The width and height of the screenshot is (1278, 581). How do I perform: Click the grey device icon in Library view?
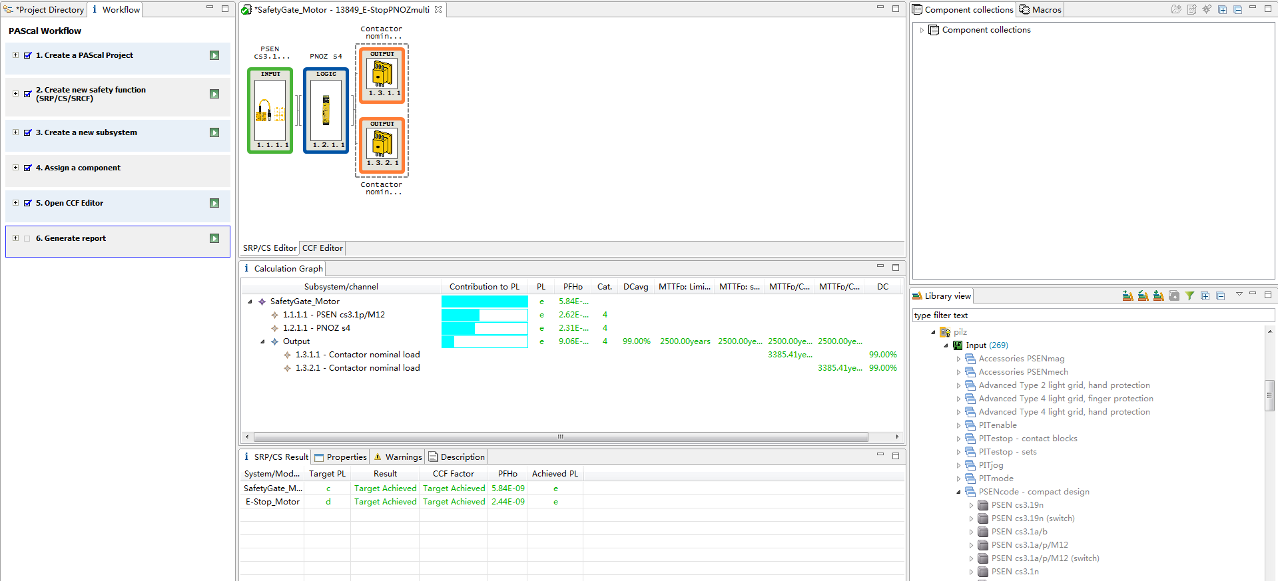[x=1174, y=295]
